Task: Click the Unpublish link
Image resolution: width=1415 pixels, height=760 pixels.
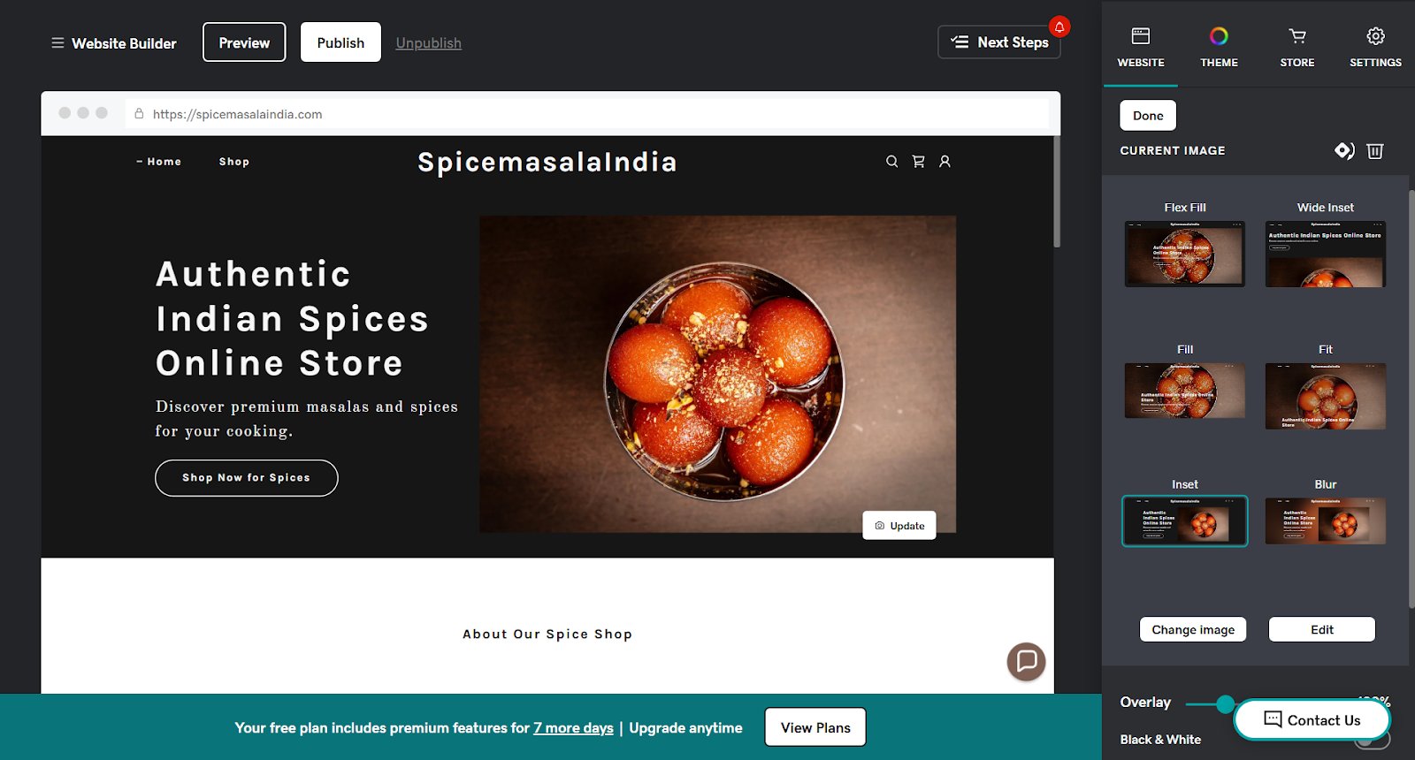Action: point(428,43)
